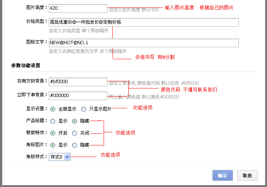Enable 蒙版特效 with the 开启 radio

[x=53, y=133]
